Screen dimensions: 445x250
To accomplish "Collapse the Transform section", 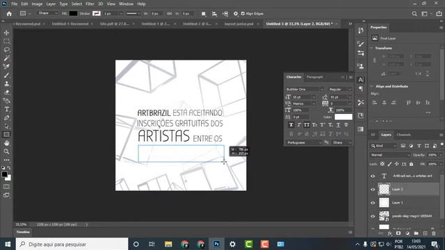I will pos(372,48).
